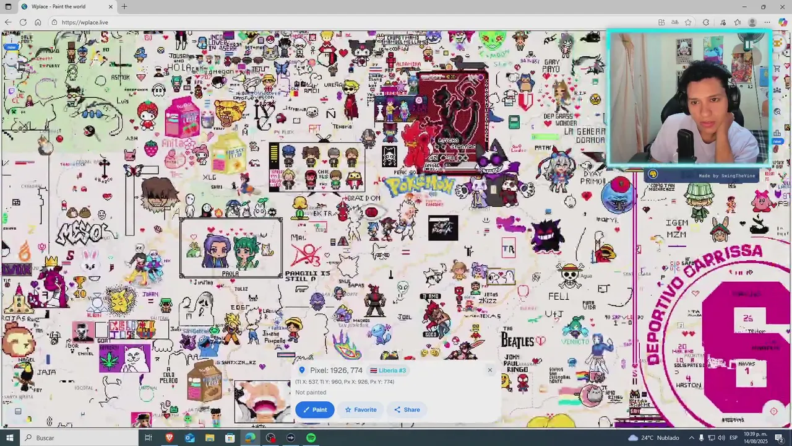
Task: Click the pixel coordinates text 'Pixel: 1926, 774'
Action: tap(336, 370)
